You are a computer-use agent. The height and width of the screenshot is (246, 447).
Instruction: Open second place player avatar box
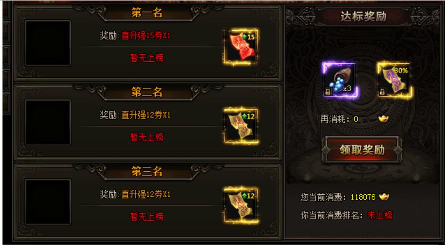point(48,123)
